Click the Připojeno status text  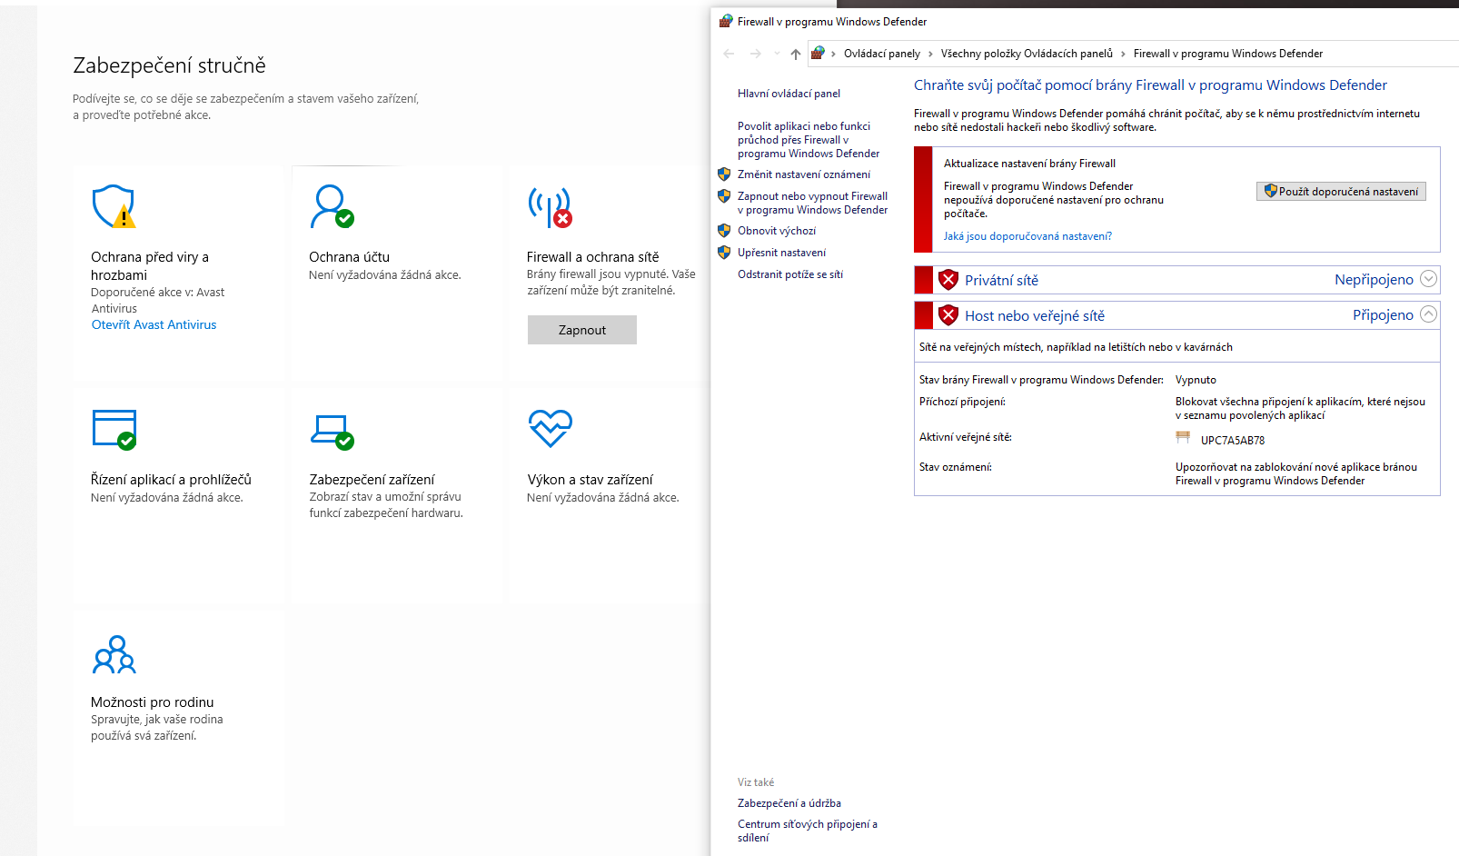[x=1383, y=314]
